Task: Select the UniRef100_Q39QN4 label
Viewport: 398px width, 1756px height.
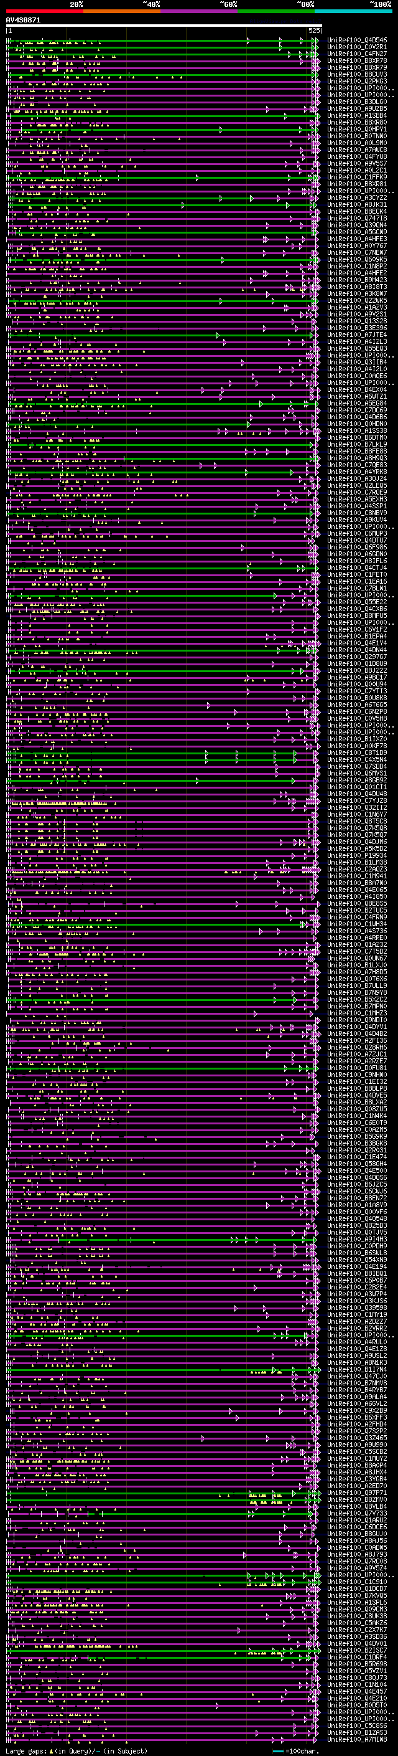Action: coord(357,225)
